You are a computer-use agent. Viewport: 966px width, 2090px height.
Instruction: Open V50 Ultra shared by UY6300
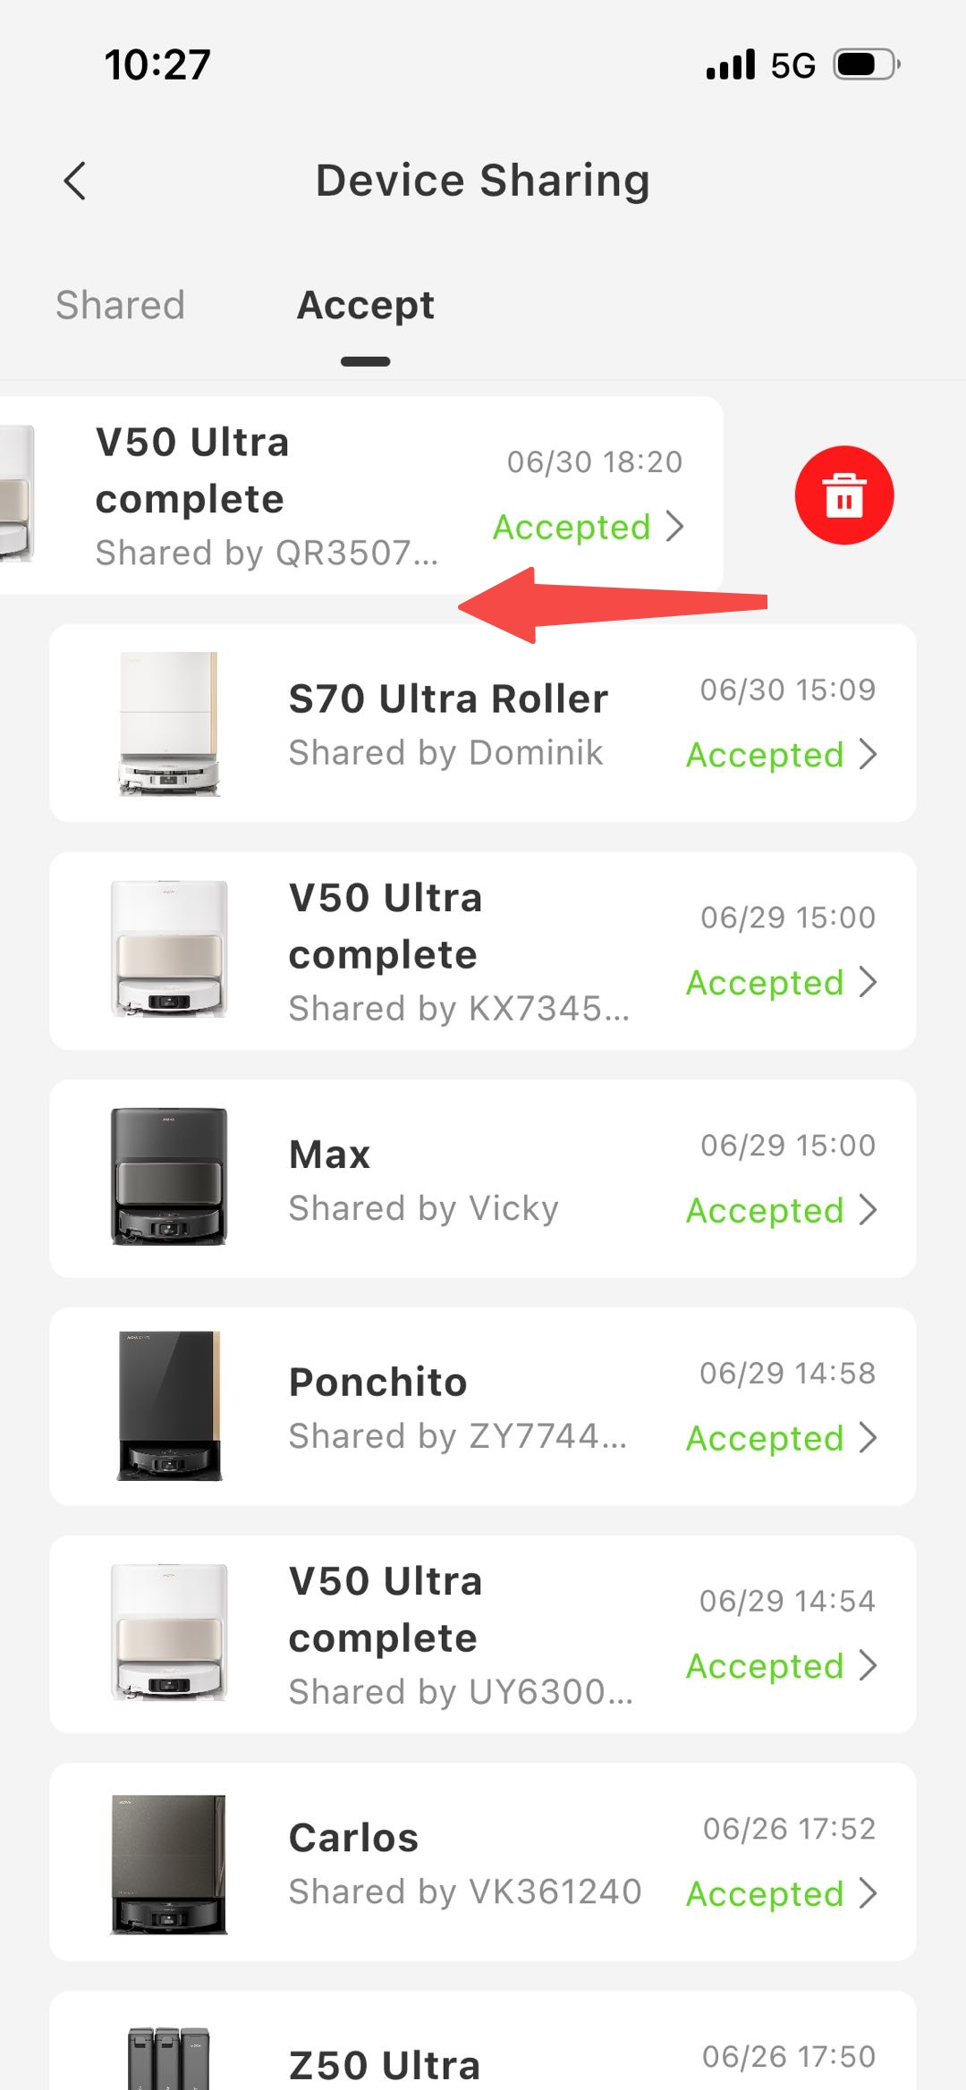(x=483, y=1634)
